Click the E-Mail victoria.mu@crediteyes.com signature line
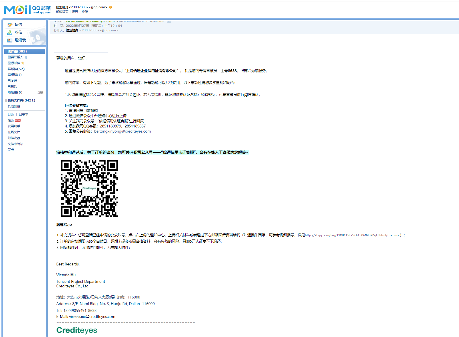Image resolution: width=459 pixels, height=337 pixels. click(x=86, y=317)
